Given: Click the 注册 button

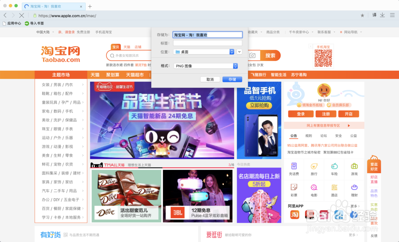Looking at the screenshot, I should point(326,114).
